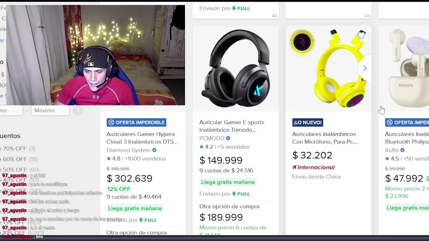Screen dimensions: 429x241
Task: Click the Internacional shipping plane icon
Action: click(294, 167)
